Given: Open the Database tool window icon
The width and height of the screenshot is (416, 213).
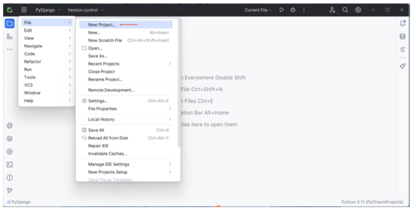Looking at the screenshot, I should pos(402,36).
